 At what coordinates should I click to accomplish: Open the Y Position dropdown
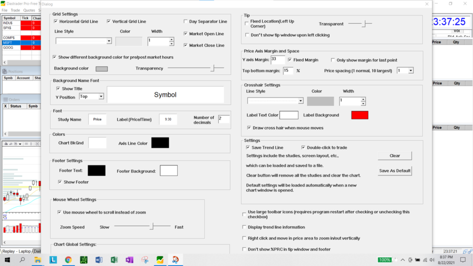pos(101,97)
